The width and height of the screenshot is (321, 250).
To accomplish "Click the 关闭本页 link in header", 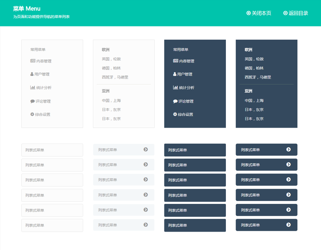I will click(x=261, y=13).
